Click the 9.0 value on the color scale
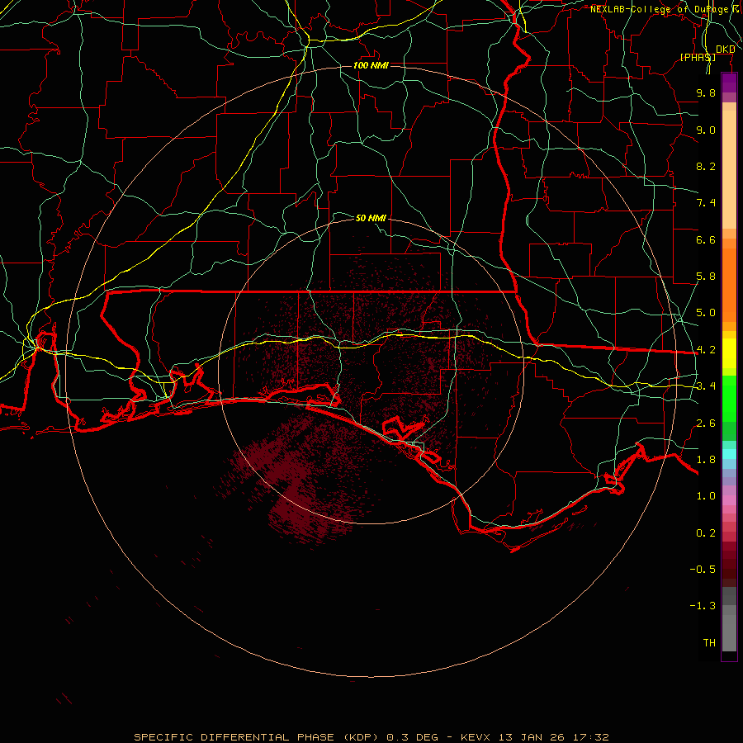This screenshot has height=743, width=743. click(706, 130)
